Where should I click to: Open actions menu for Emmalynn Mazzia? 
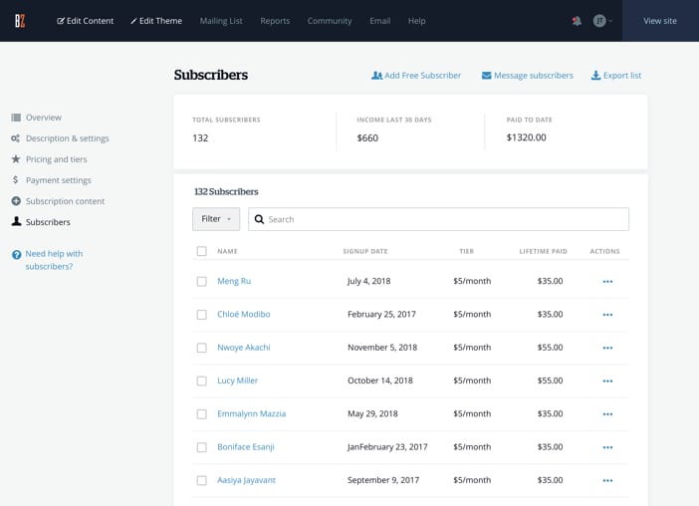pyautogui.click(x=607, y=414)
